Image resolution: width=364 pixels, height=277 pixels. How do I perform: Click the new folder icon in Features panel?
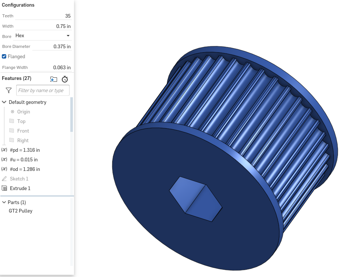coord(54,79)
